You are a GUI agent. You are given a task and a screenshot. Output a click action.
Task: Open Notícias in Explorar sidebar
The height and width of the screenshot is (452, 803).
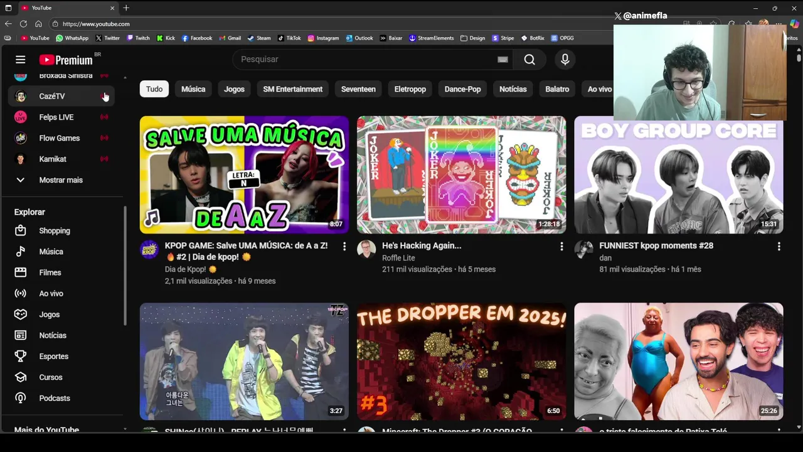[x=63, y=335]
